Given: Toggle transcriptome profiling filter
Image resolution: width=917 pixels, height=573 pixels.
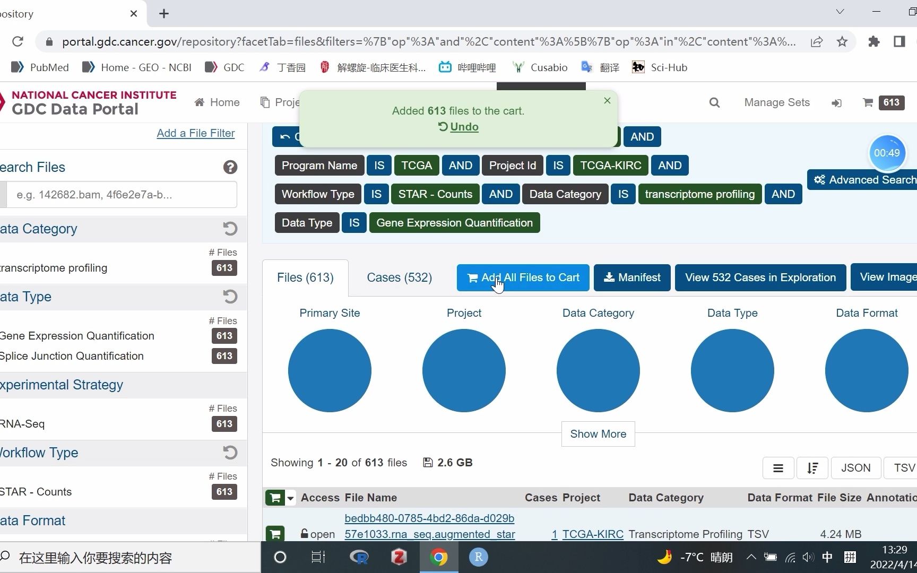Looking at the screenshot, I should coord(54,268).
